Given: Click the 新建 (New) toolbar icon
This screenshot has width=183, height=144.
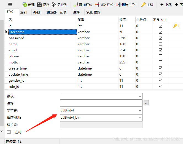Looking at the screenshot, I should pyautogui.click(x=25, y=5).
